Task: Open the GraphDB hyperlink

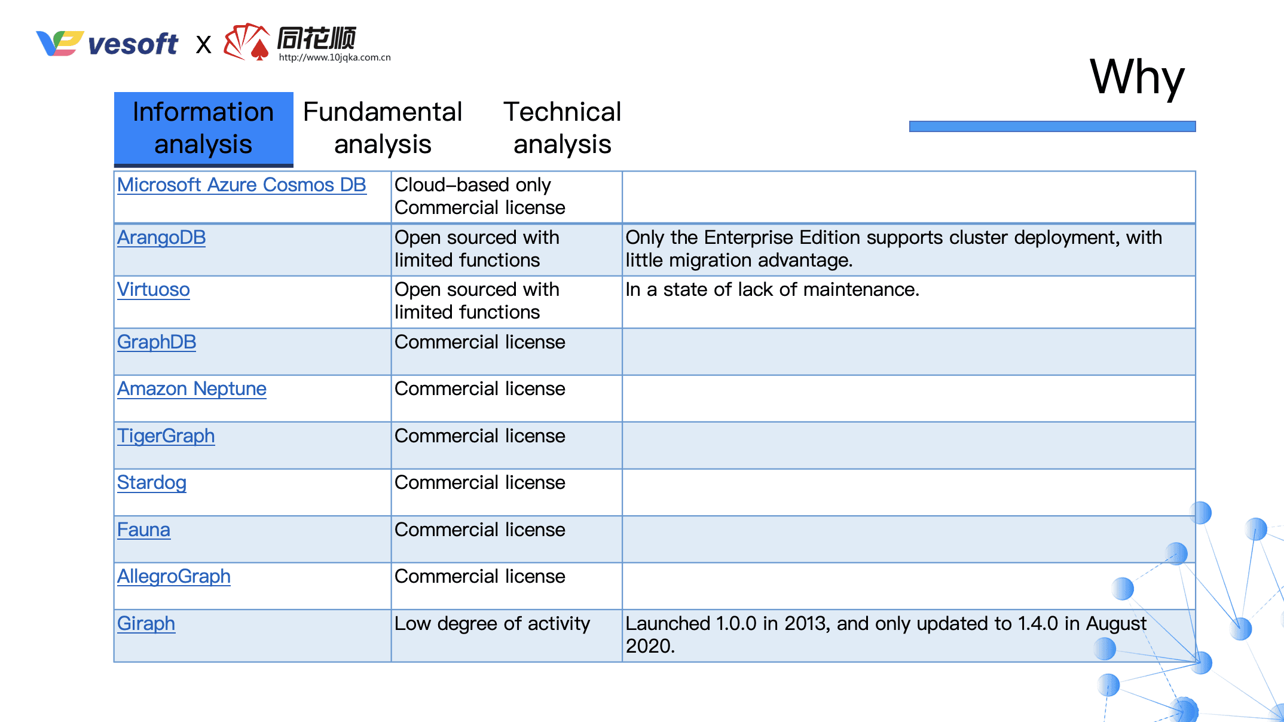Action: [x=156, y=342]
